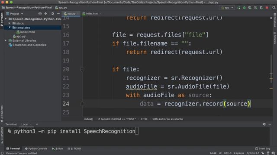Toggle tool window buttons in bottom-left corner
Viewport: 277px width, 155px height.
coord(2,153)
